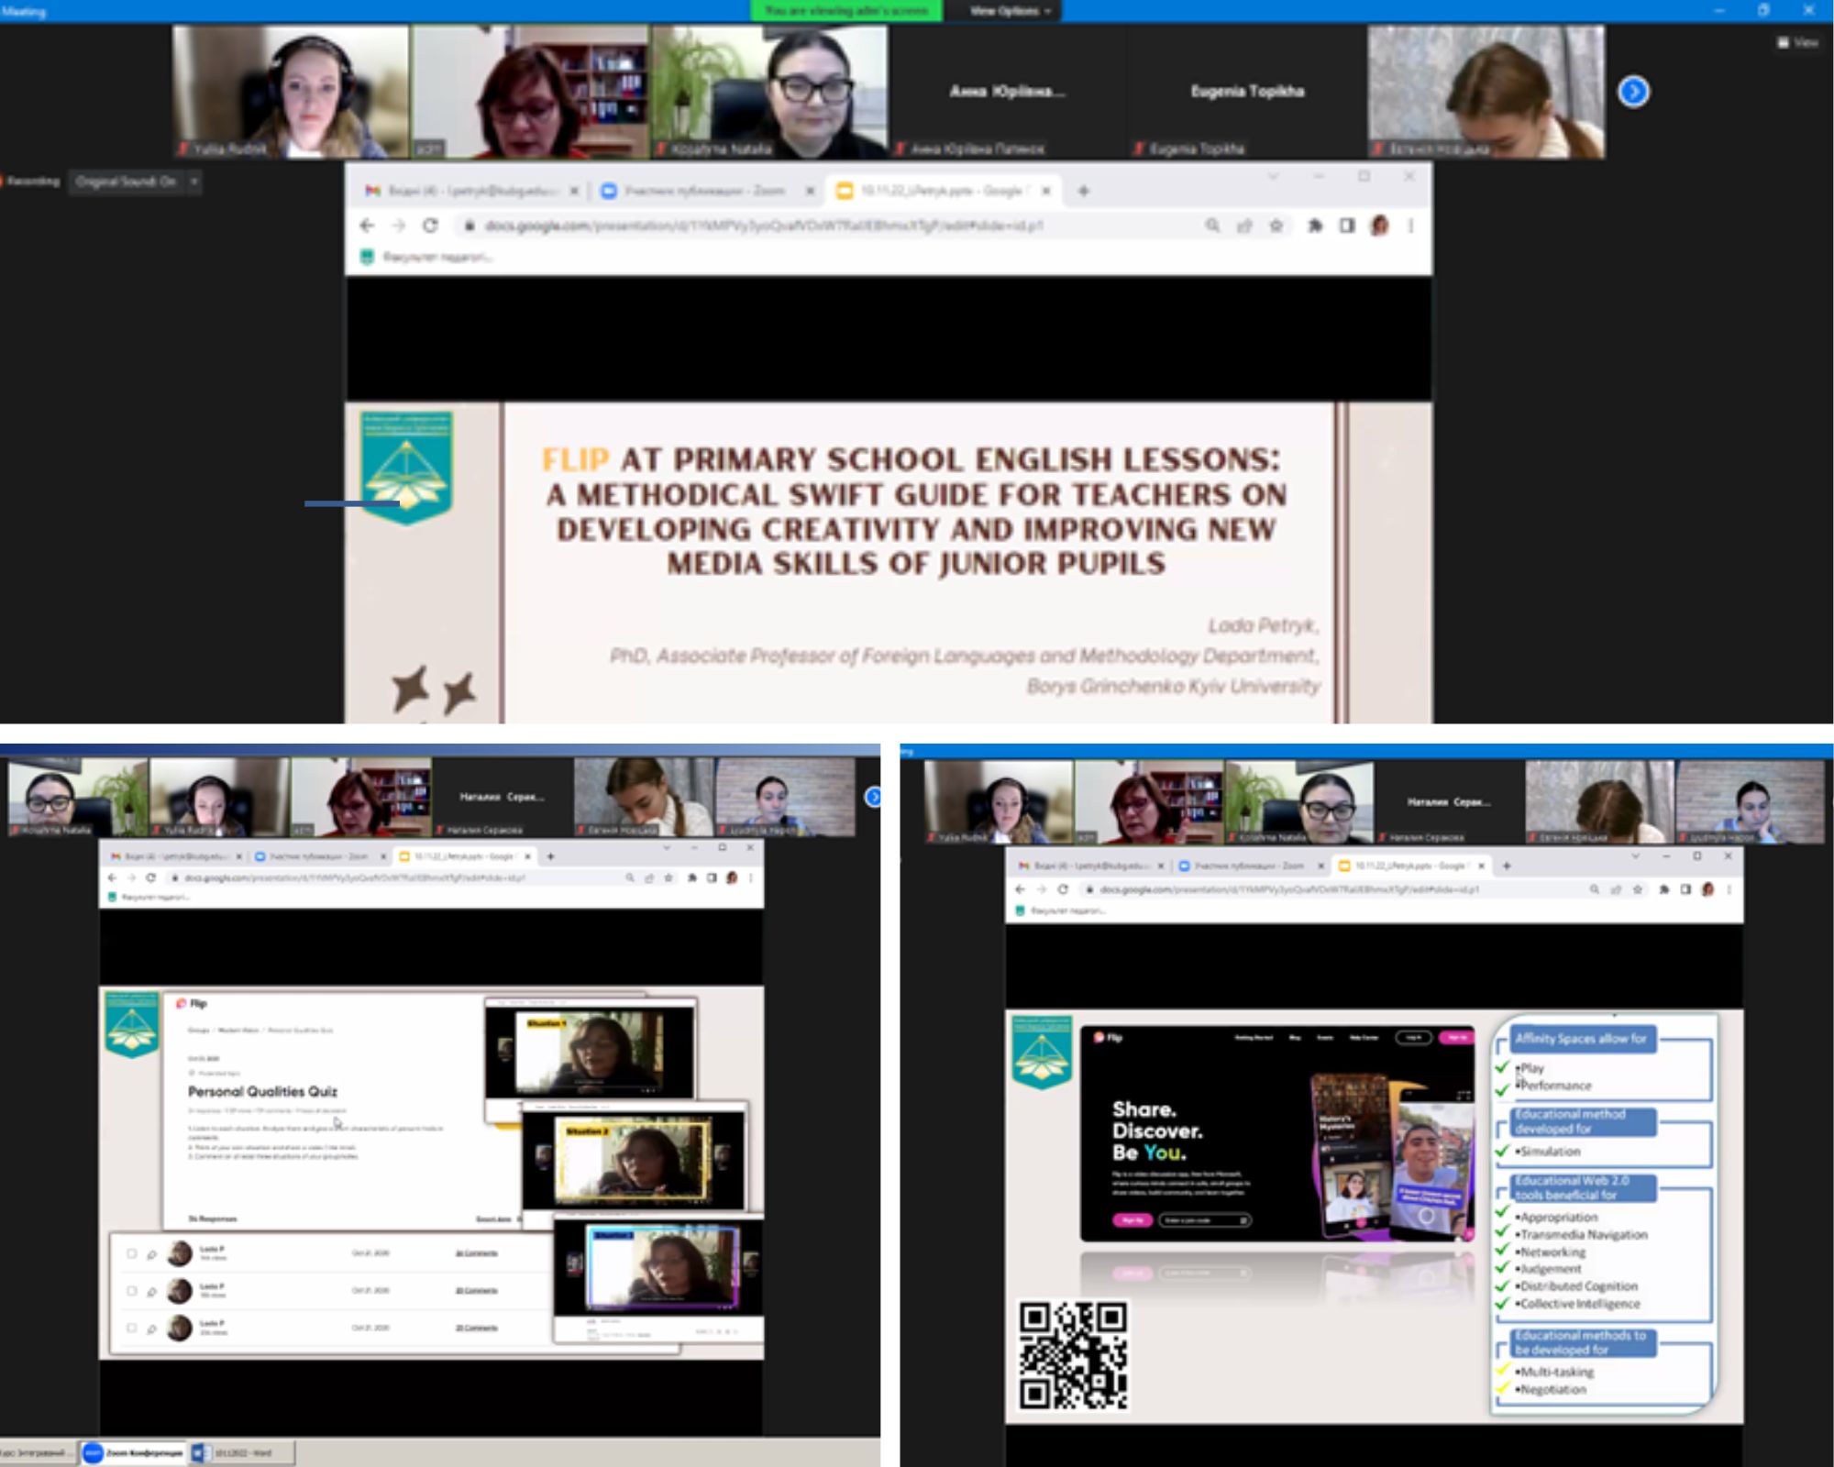Toggle the Original Sound On button
The height and width of the screenshot is (1467, 1834).
(126, 182)
